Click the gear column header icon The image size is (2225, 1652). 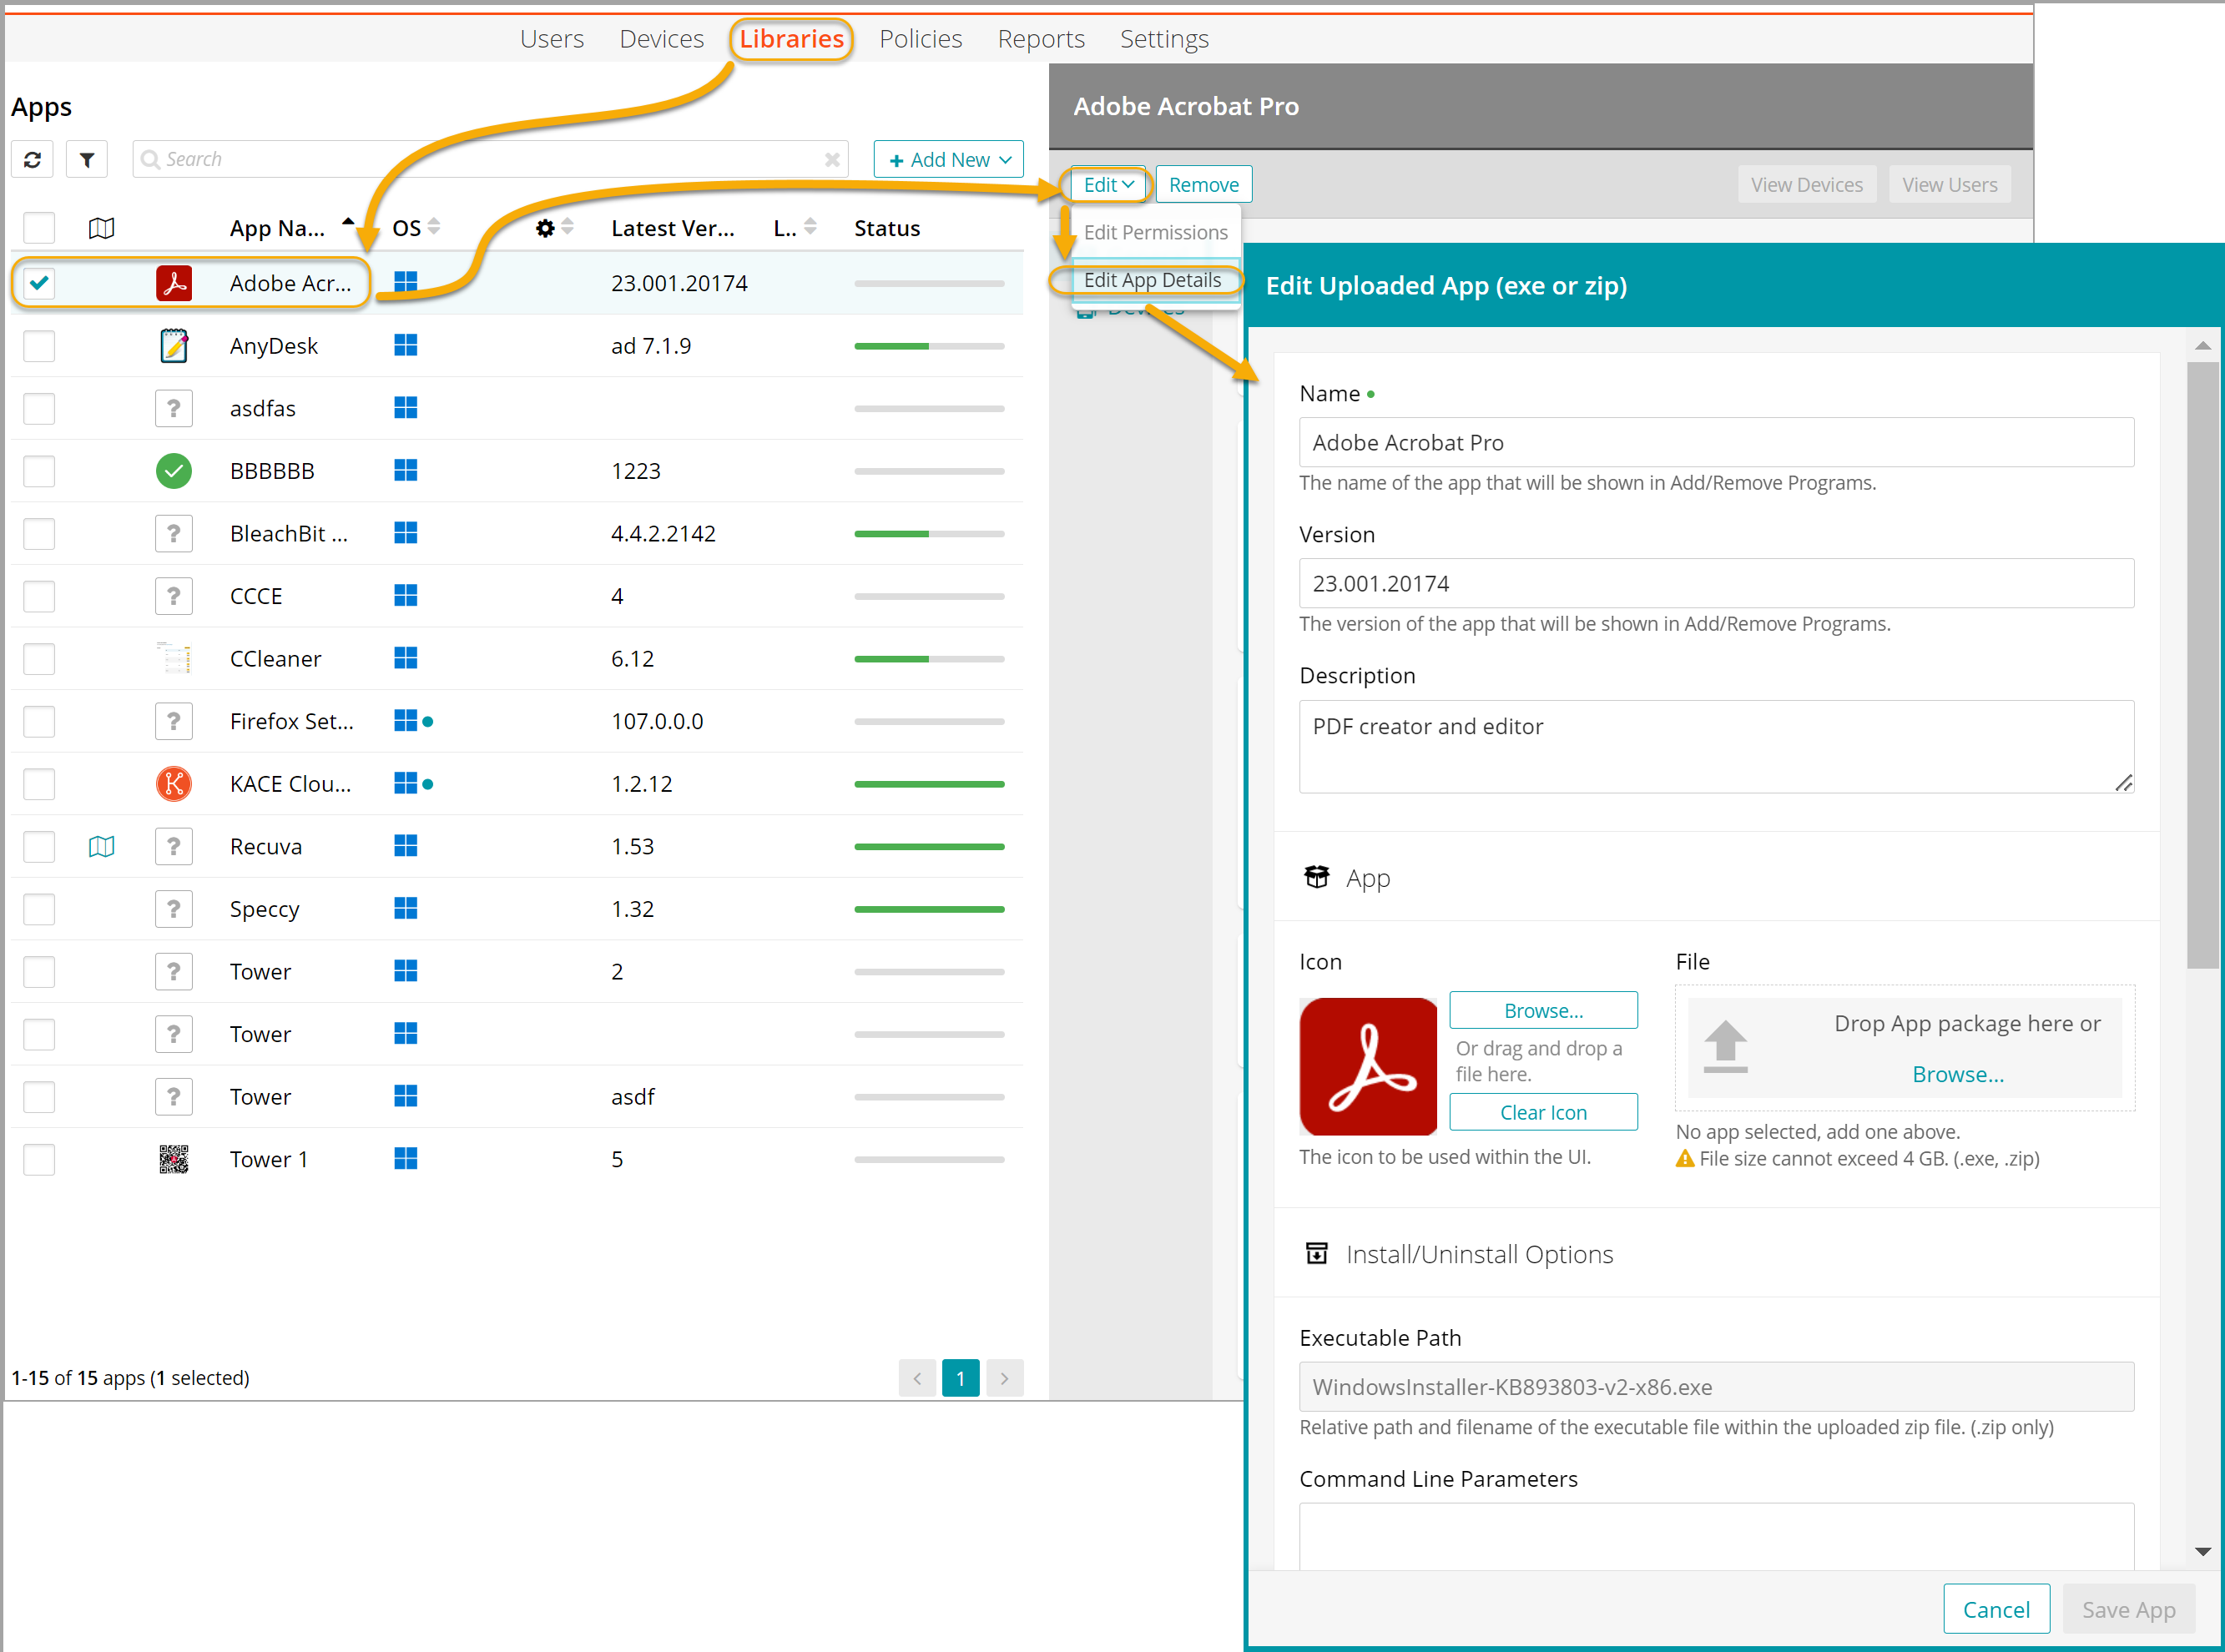click(544, 228)
